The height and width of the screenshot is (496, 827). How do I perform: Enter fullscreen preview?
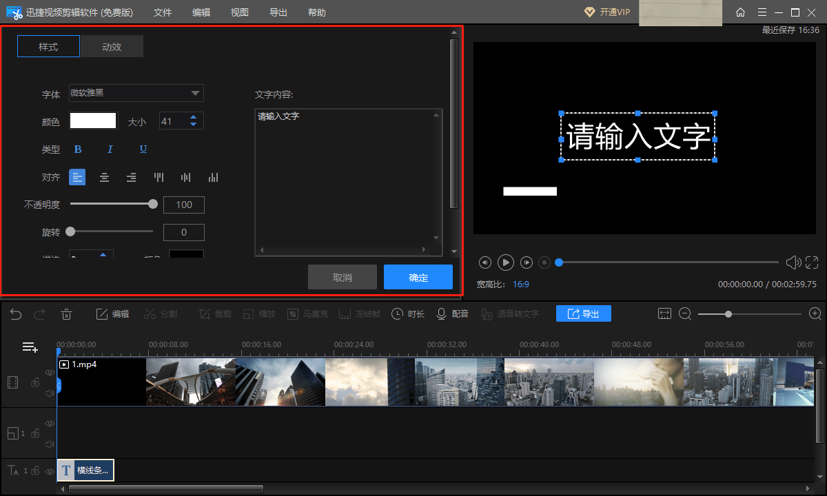pyautogui.click(x=812, y=262)
